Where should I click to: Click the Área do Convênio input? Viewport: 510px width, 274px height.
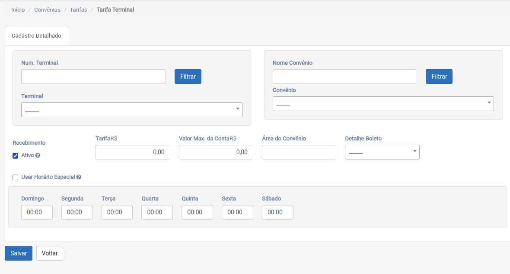pyautogui.click(x=299, y=152)
